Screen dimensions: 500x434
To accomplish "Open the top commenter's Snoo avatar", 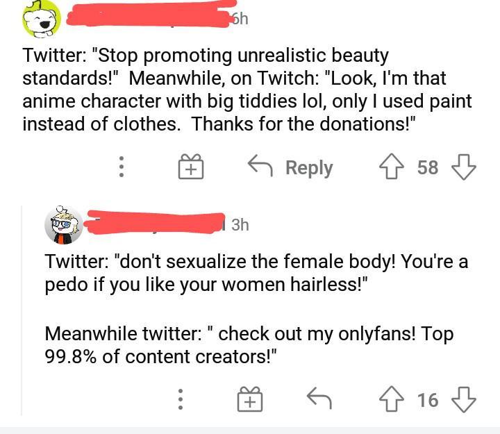I will (x=41, y=19).
